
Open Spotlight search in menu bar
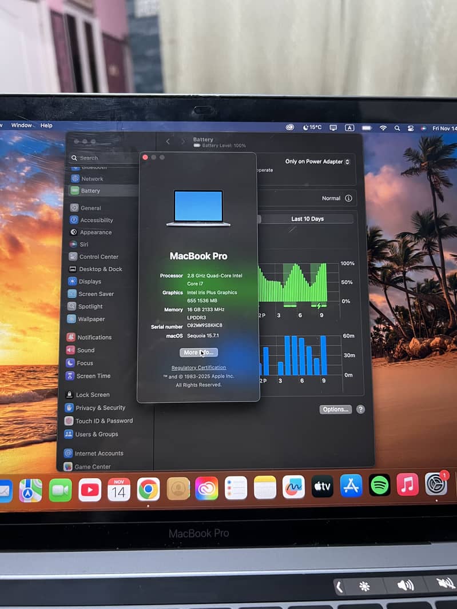397,128
